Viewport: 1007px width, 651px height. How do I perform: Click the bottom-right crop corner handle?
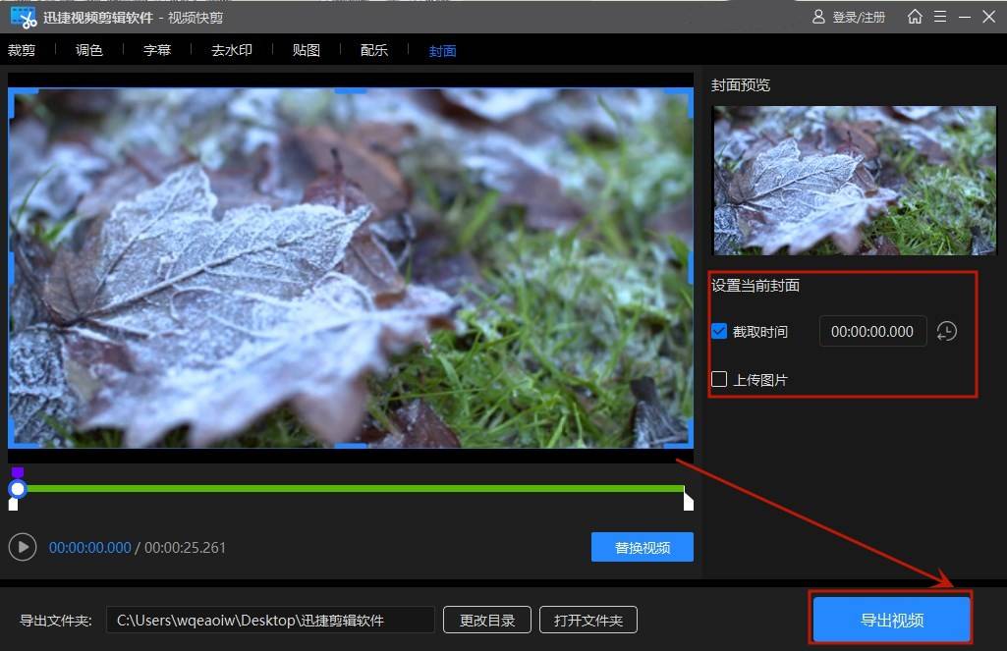tap(680, 433)
